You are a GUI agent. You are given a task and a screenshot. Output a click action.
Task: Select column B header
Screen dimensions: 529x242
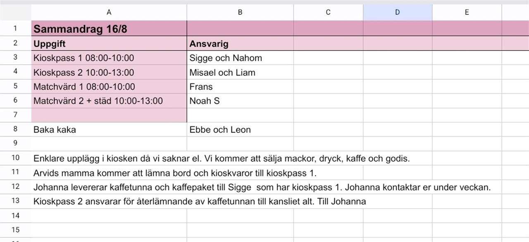pos(240,12)
